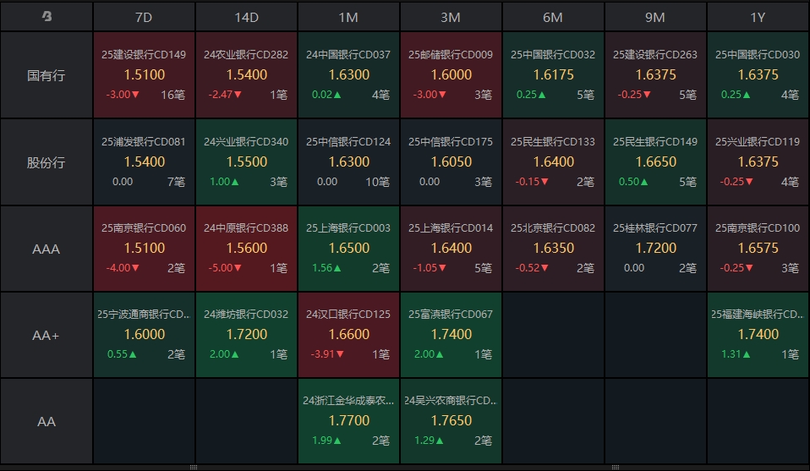
Task: Click the 24潍坊银行CD032 cell
Action: pyautogui.click(x=246, y=335)
